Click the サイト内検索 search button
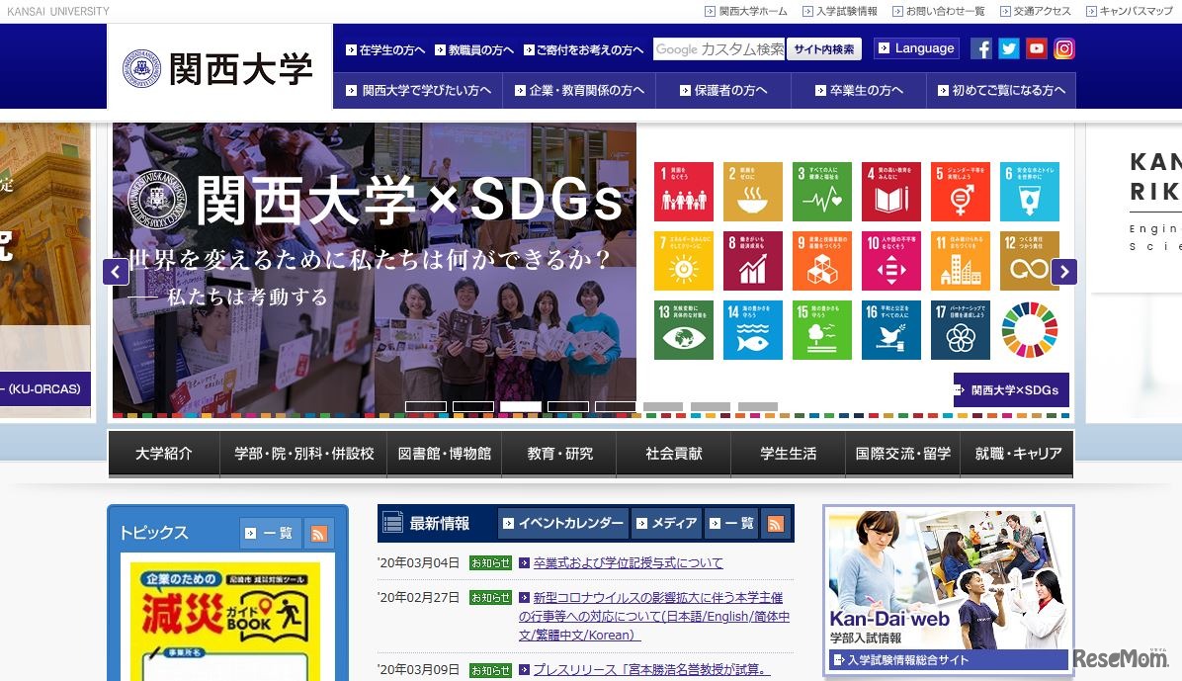This screenshot has height=681, width=1182. [824, 49]
